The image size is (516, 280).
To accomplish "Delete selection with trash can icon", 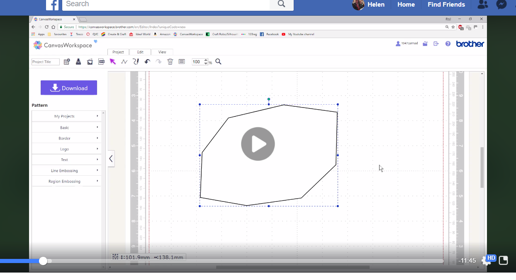I will 170,62.
